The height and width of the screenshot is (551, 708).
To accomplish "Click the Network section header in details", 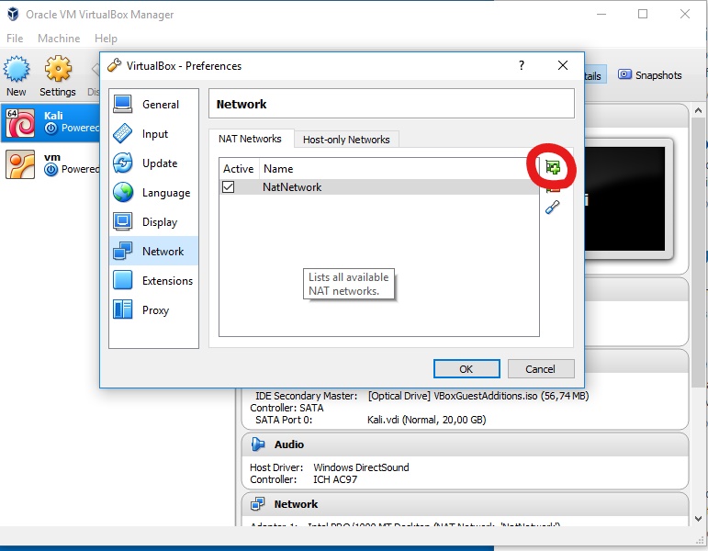I will coord(465,504).
